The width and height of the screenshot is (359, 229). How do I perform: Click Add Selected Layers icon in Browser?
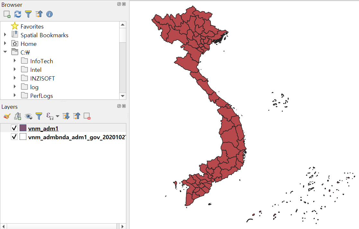coord(7,14)
